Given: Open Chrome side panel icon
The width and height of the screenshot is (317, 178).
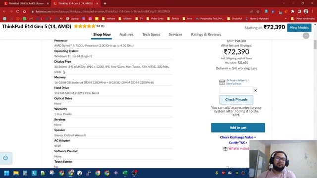Looking at the screenshot, I should coord(299,11).
